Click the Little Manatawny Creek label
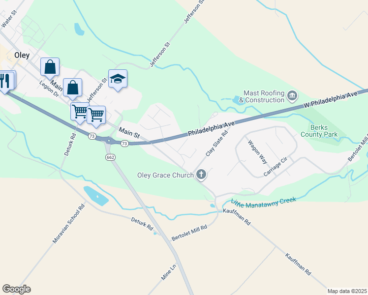 264,203
